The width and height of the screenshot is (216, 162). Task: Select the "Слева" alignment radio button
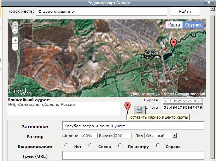pos(91,145)
